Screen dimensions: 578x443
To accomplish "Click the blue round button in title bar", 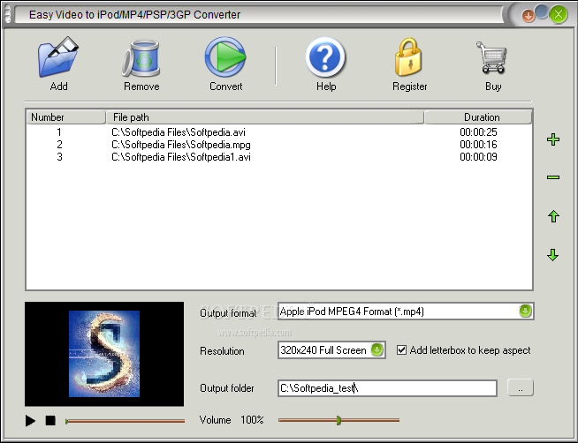I will pyautogui.click(x=542, y=11).
